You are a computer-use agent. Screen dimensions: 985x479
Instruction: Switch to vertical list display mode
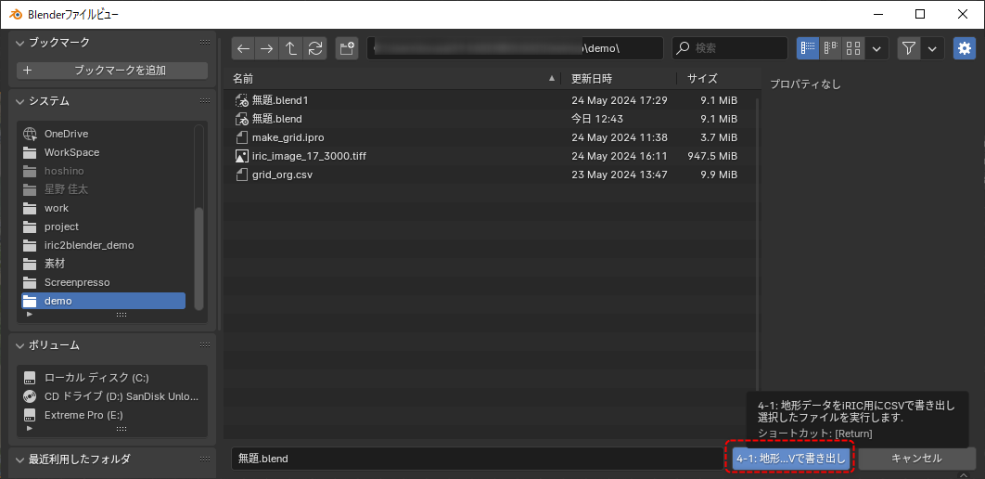(x=808, y=48)
